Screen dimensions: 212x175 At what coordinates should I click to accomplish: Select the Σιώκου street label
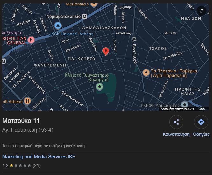pos(170,33)
